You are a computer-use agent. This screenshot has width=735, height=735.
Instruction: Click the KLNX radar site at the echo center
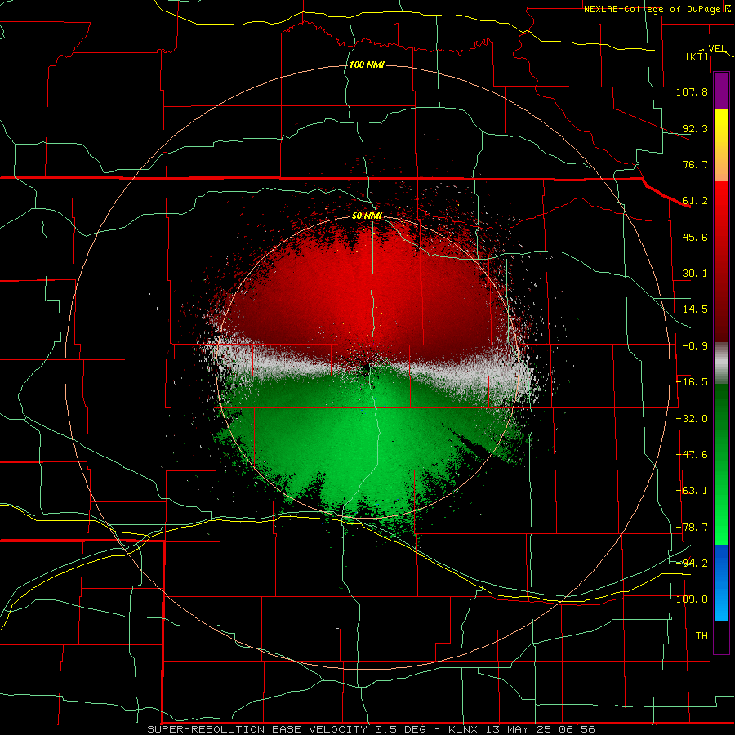(x=367, y=367)
